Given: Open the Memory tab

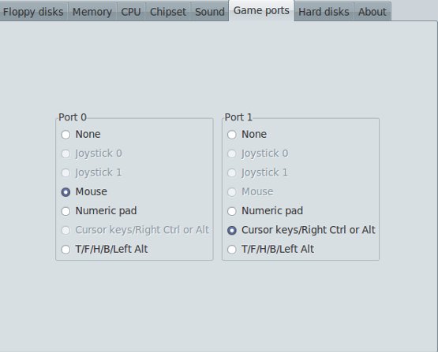Looking at the screenshot, I should point(92,12).
